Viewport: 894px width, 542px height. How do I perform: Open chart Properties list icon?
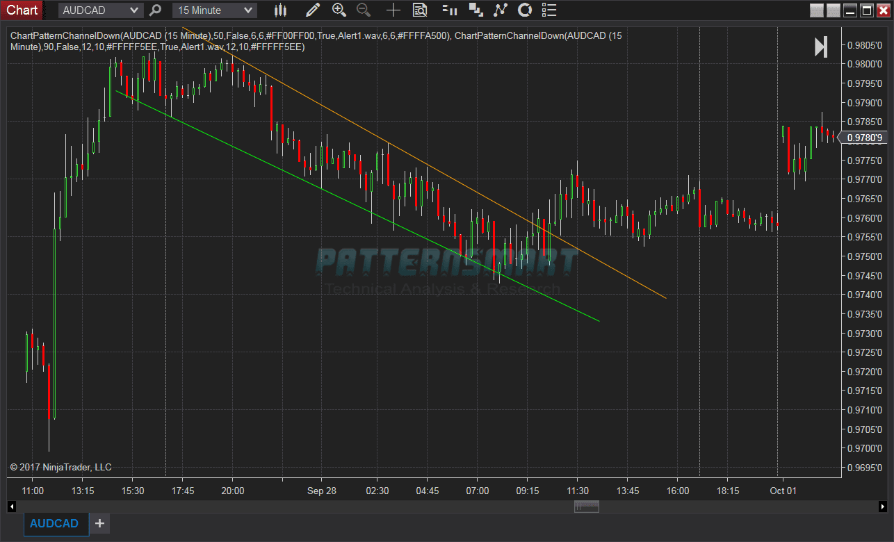[x=548, y=10]
